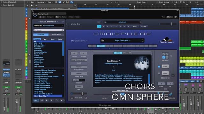The height and width of the screenshot is (114, 204).
Task: Toggle the blue L button beside SOLO
Action: click(x=159, y=66)
